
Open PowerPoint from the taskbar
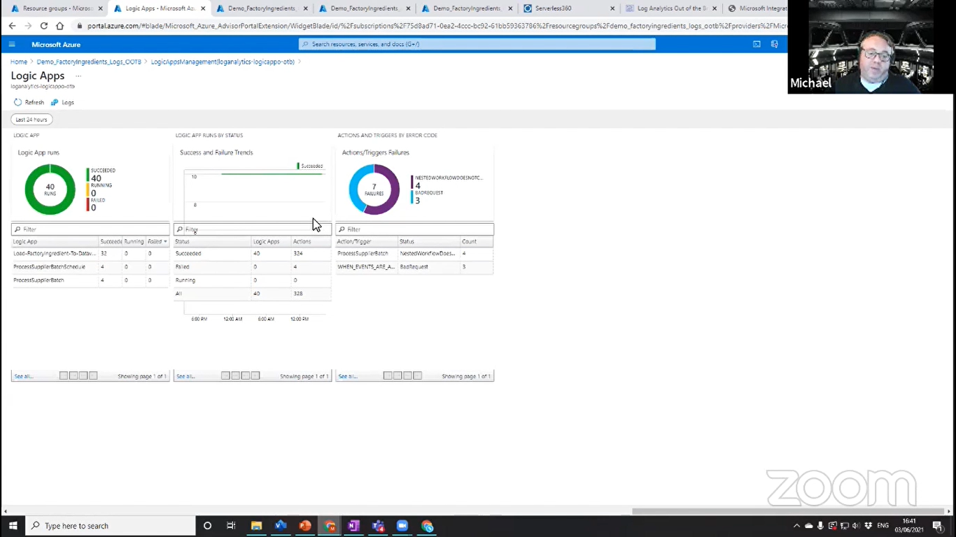pos(305,526)
